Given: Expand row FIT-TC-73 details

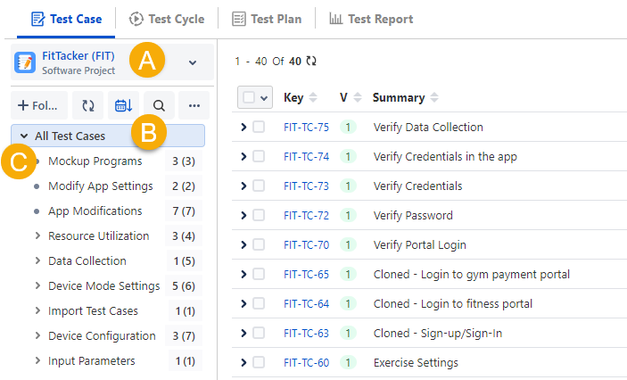Looking at the screenshot, I should click(x=243, y=186).
